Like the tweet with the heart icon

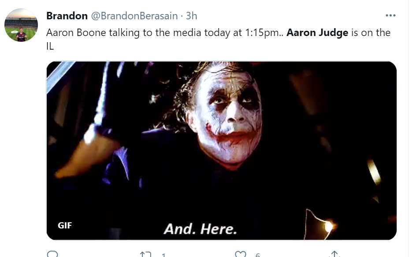point(241,254)
